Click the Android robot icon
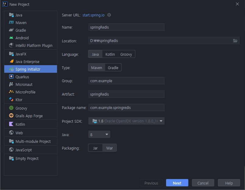 click(x=11, y=38)
